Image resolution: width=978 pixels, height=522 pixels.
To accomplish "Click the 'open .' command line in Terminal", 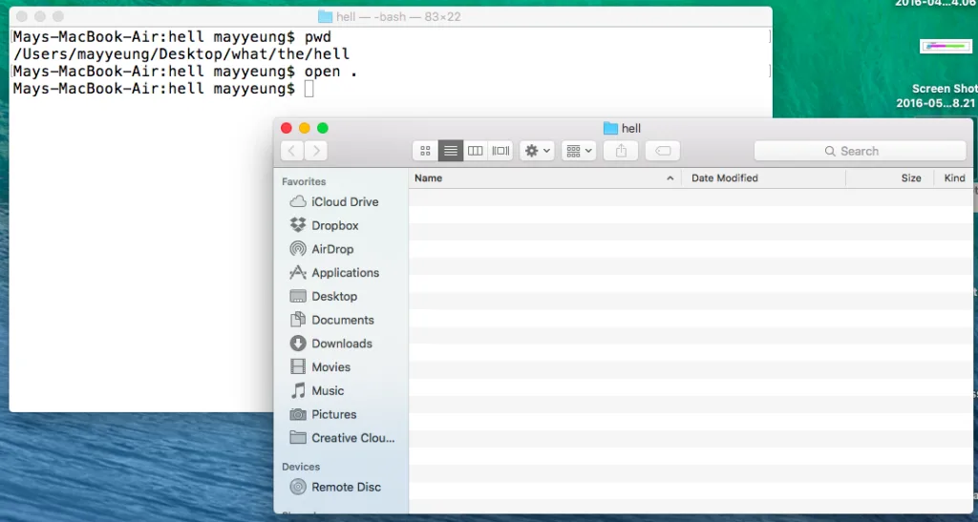I will 185,72.
